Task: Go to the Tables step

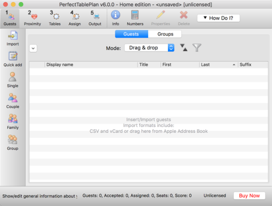Action: coord(55,18)
